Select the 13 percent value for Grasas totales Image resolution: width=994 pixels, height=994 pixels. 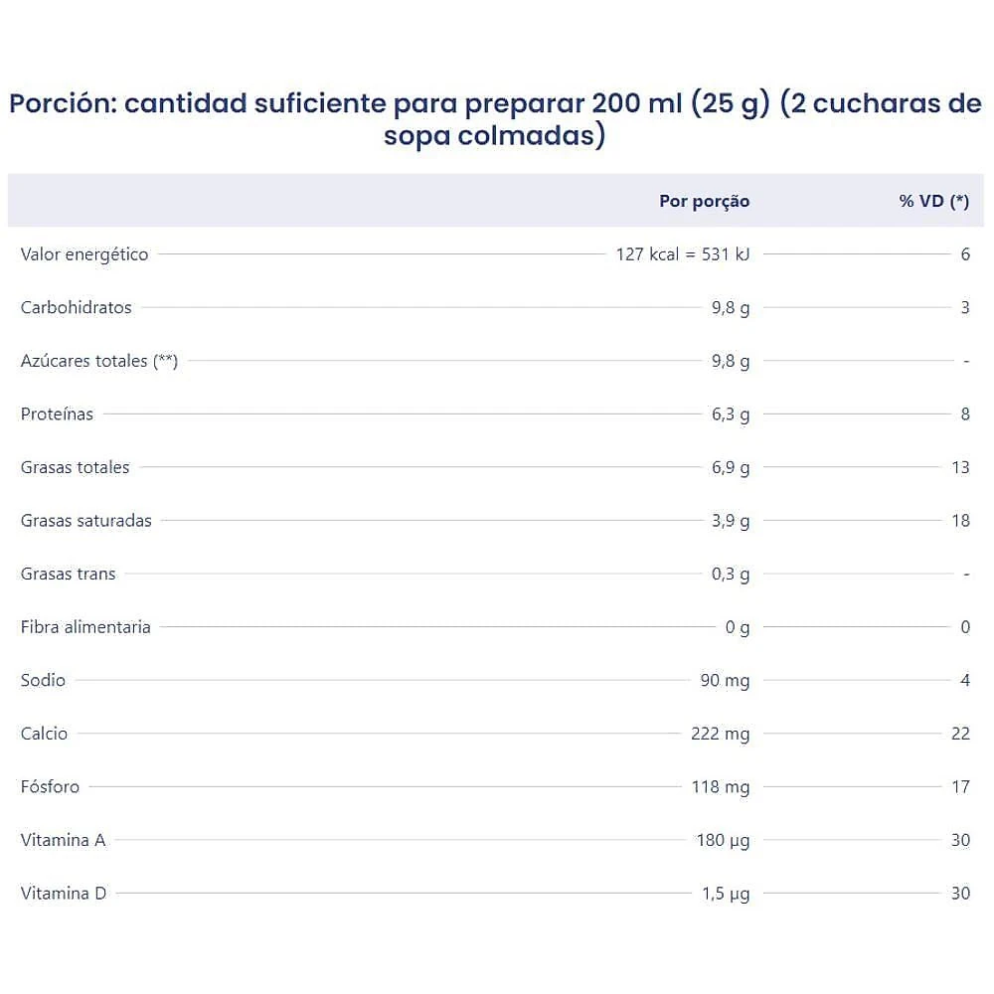960,467
